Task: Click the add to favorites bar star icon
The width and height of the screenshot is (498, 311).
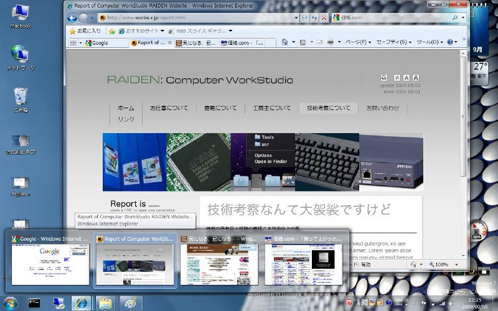Action: 112,31
